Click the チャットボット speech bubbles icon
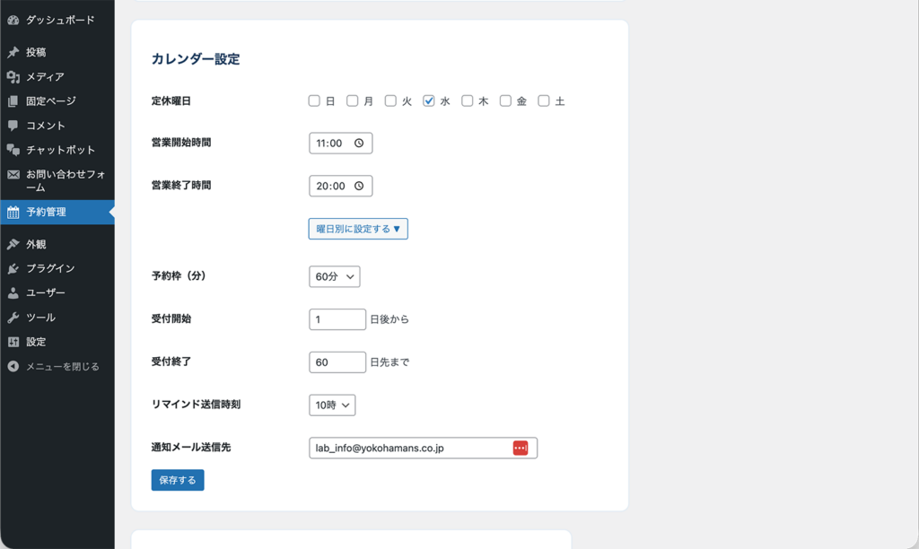919x549 pixels. 13,150
